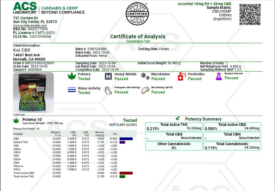Click the Water Activity waves icon

coord(72,90)
